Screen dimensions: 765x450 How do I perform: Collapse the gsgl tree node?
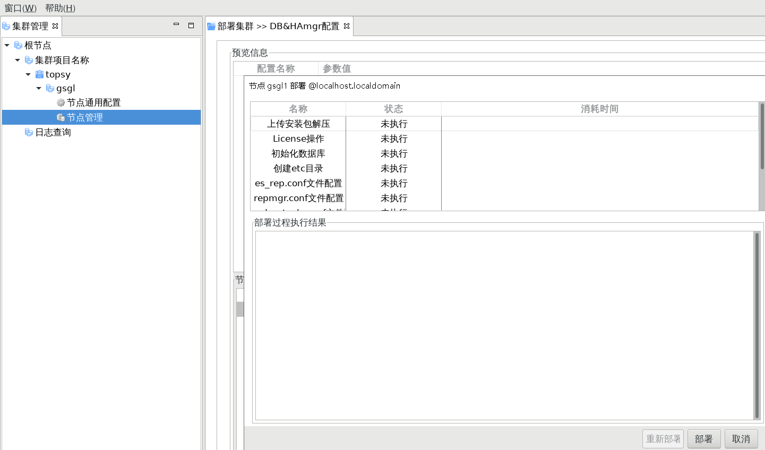click(39, 88)
